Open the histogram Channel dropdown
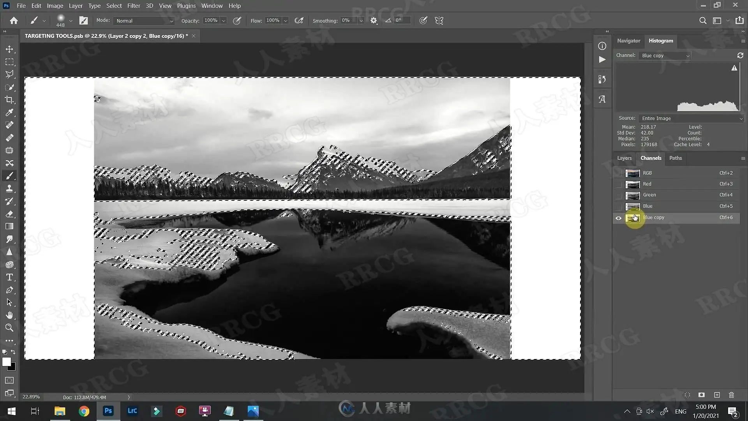The image size is (748, 421). coord(665,55)
